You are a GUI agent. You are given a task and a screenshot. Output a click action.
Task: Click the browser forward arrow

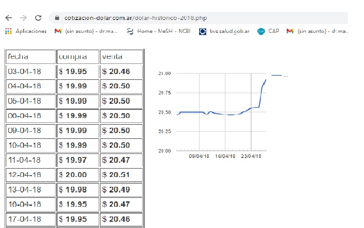point(23,18)
